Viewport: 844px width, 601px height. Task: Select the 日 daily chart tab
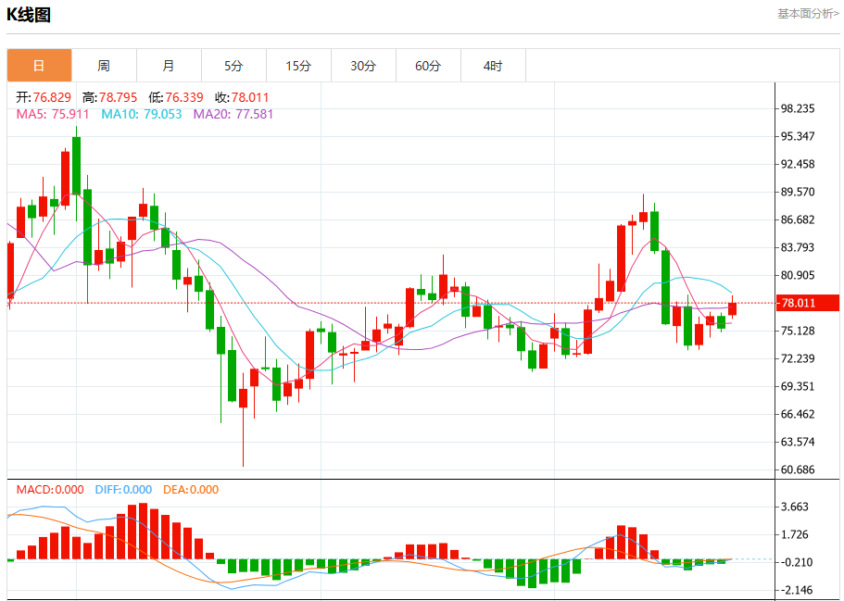click(39, 66)
